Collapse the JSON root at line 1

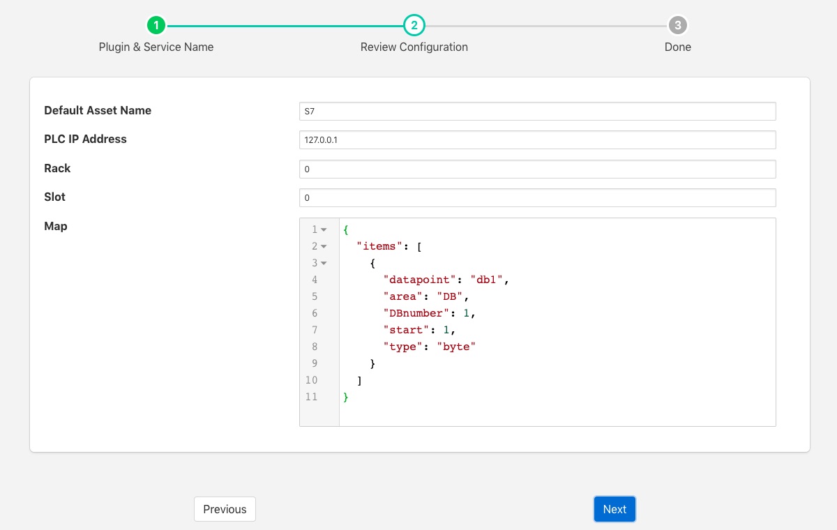pyautogui.click(x=324, y=230)
